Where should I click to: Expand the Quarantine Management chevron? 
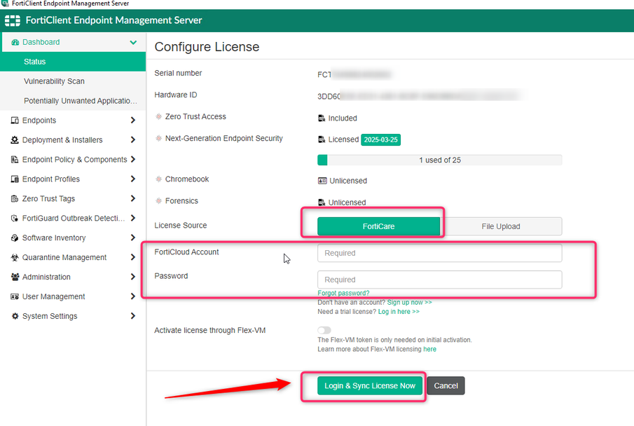[x=133, y=257]
